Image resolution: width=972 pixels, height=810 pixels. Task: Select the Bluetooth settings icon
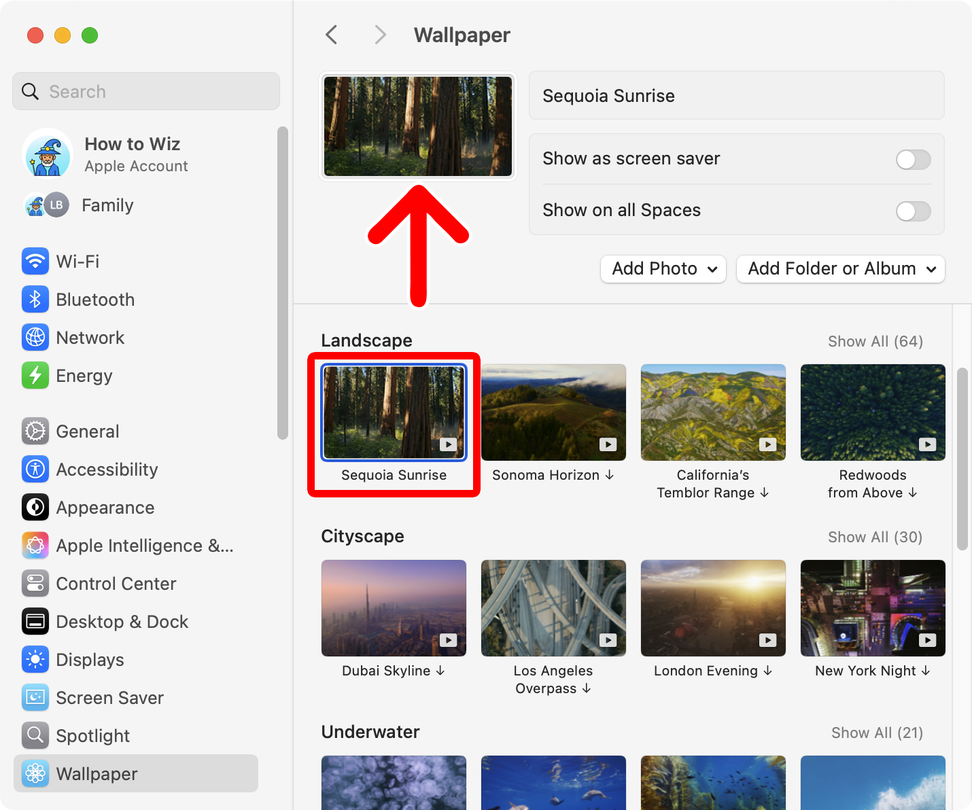35,299
